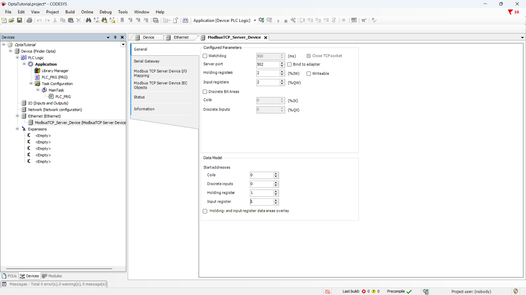Open the Serial Gateway settings page
This screenshot has width=526, height=295.
(x=147, y=61)
